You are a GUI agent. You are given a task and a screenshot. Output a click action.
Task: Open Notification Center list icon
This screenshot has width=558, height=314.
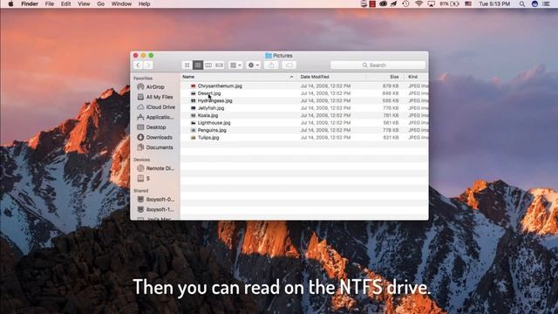(547, 3)
